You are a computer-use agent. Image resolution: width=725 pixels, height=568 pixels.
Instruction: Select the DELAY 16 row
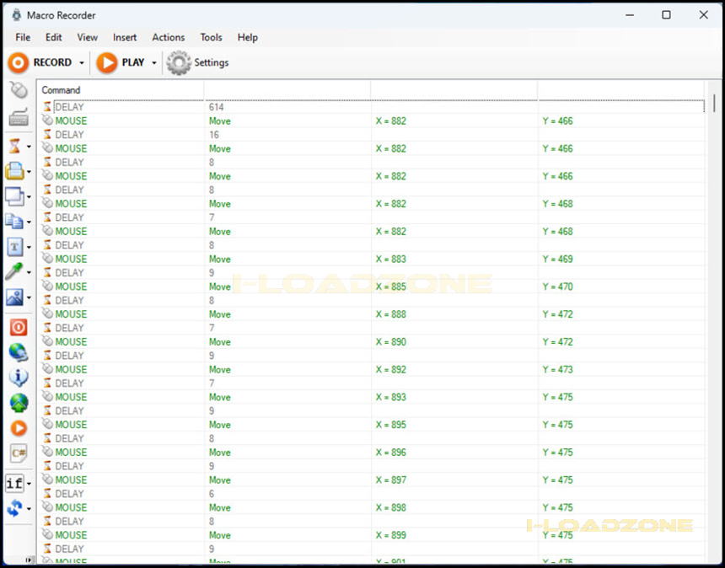tap(371, 135)
